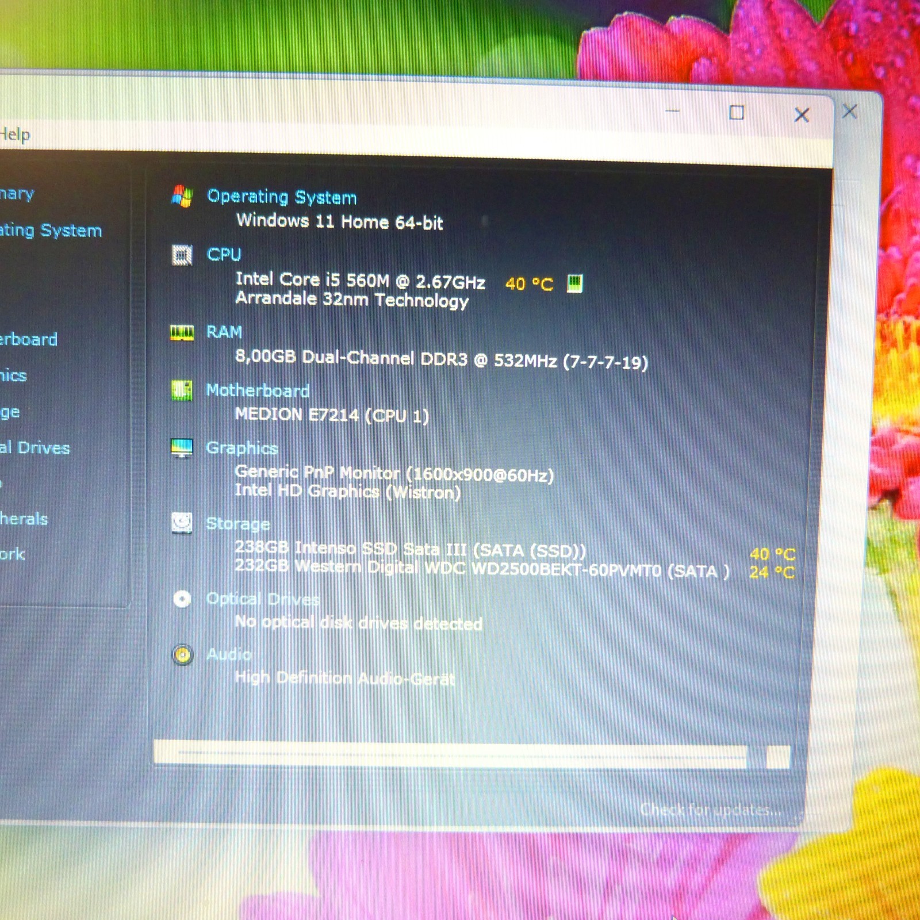Select Motherboard in the sidebar

tap(28, 339)
